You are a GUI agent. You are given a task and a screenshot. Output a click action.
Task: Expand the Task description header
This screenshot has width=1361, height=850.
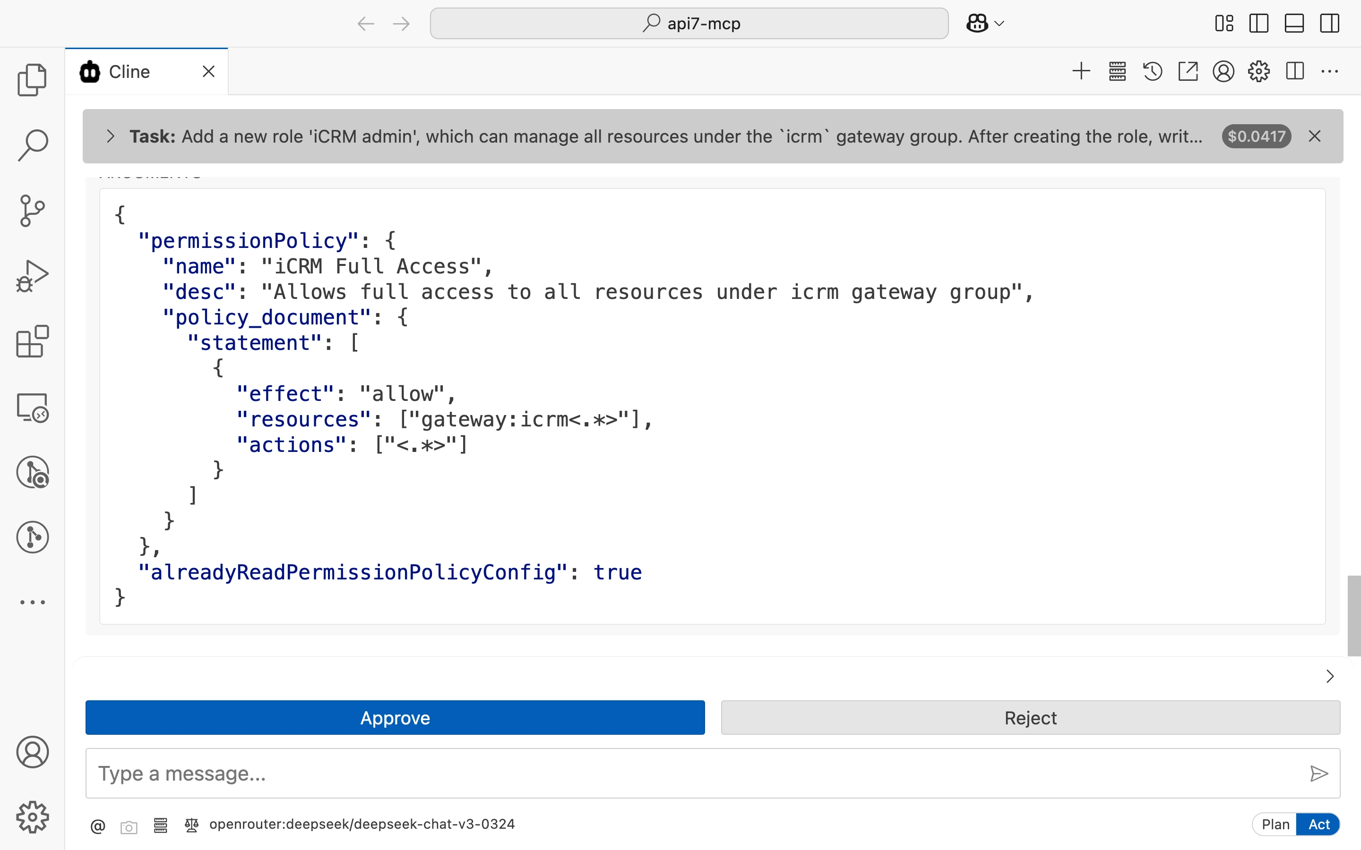coord(111,136)
